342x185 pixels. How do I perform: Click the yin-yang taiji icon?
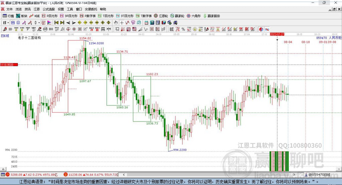[261, 29]
